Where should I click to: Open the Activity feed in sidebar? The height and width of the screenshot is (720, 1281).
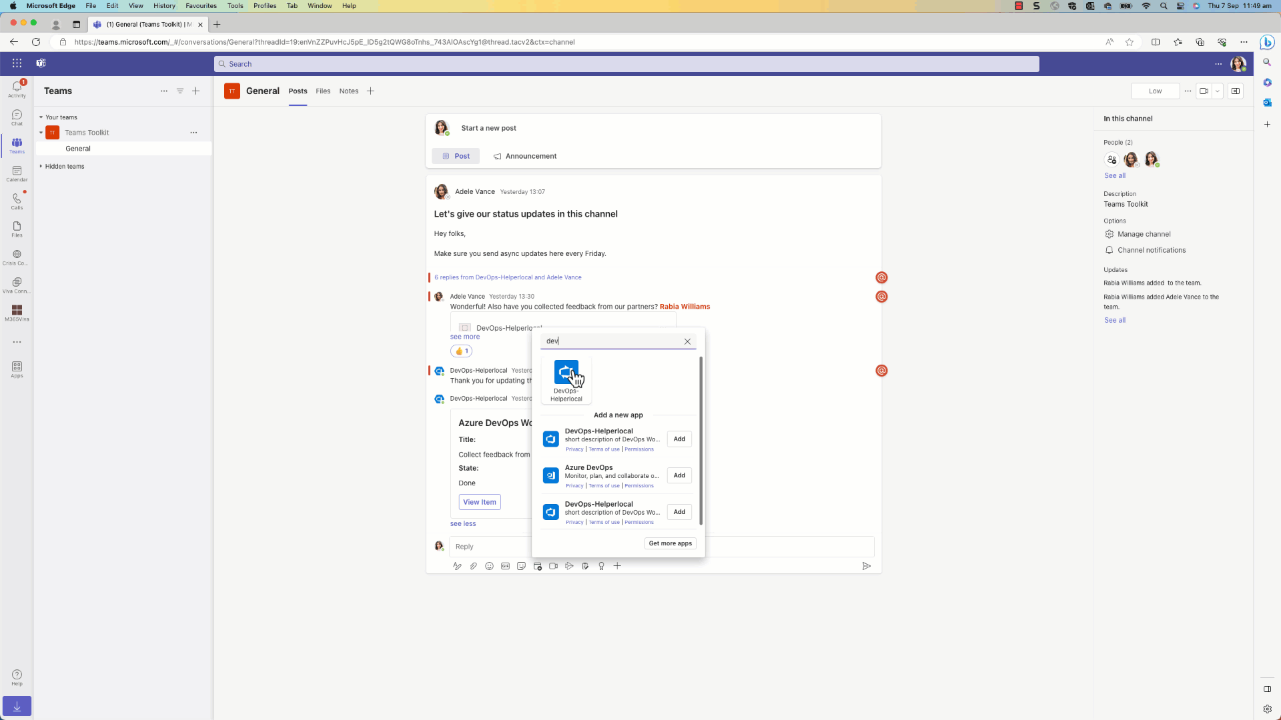coord(17,89)
